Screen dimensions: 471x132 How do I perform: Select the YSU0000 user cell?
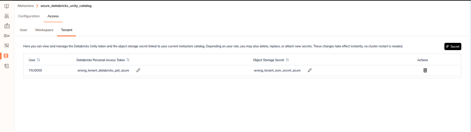(35, 70)
